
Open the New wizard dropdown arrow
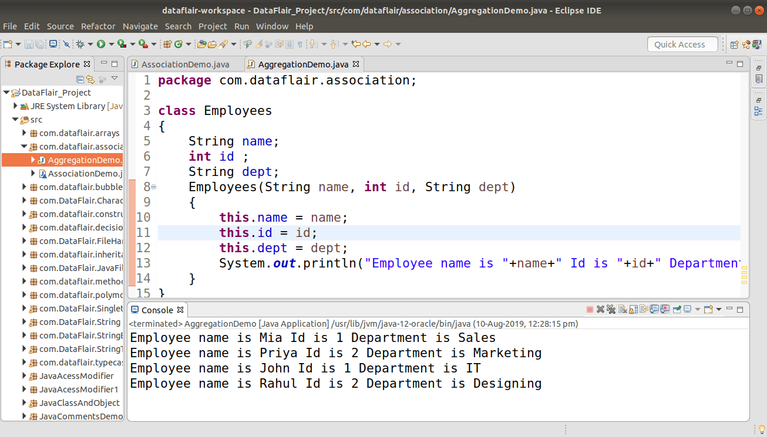(x=18, y=45)
